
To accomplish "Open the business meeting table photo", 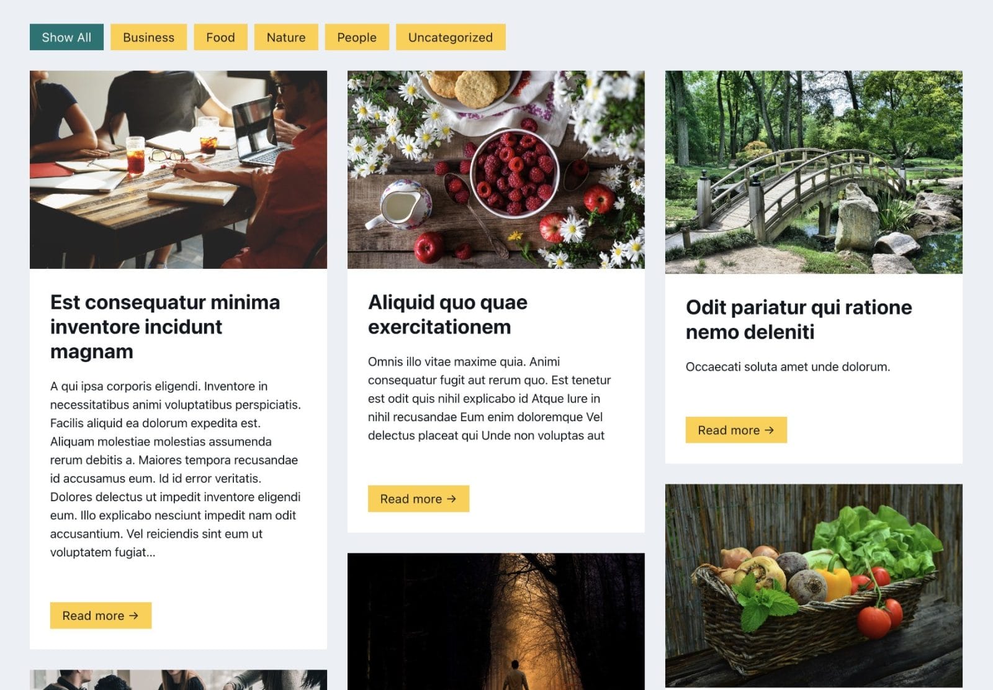I will click(x=178, y=170).
